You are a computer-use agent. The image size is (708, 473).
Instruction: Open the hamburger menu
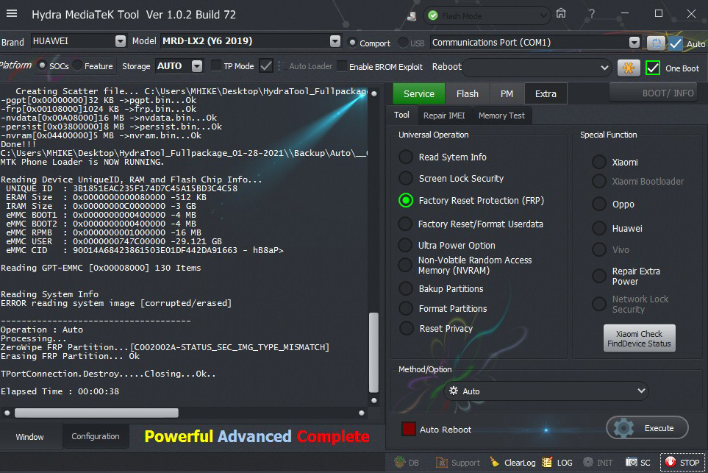coord(12,13)
